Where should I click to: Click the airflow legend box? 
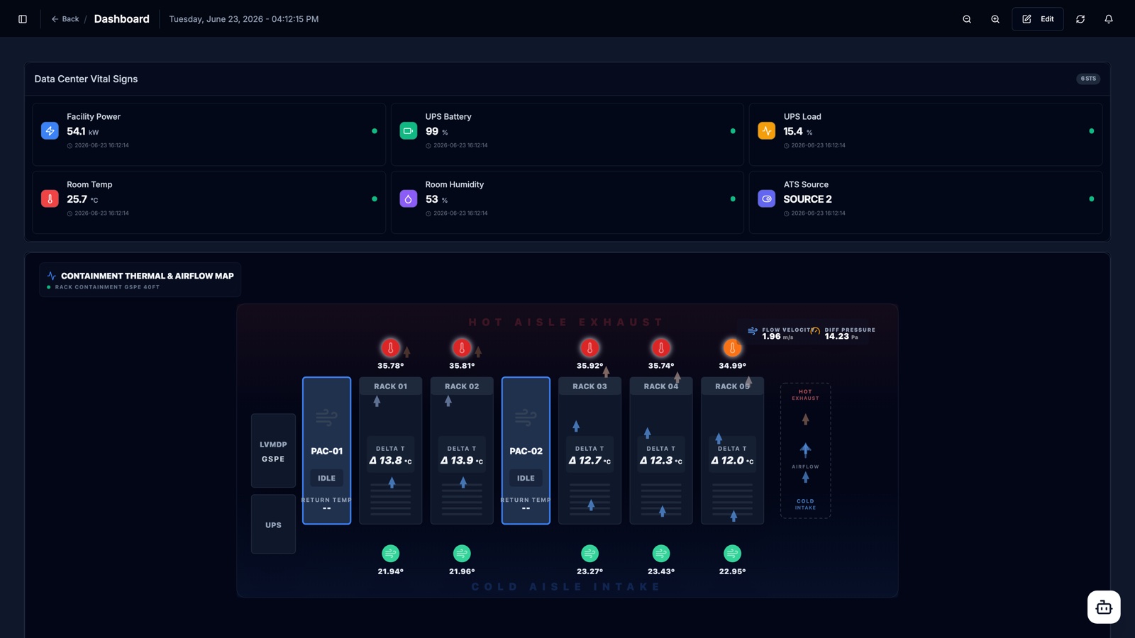806,451
